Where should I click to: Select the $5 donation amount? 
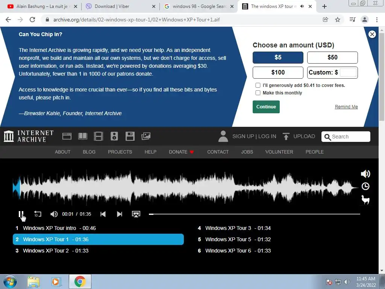pyautogui.click(x=278, y=58)
